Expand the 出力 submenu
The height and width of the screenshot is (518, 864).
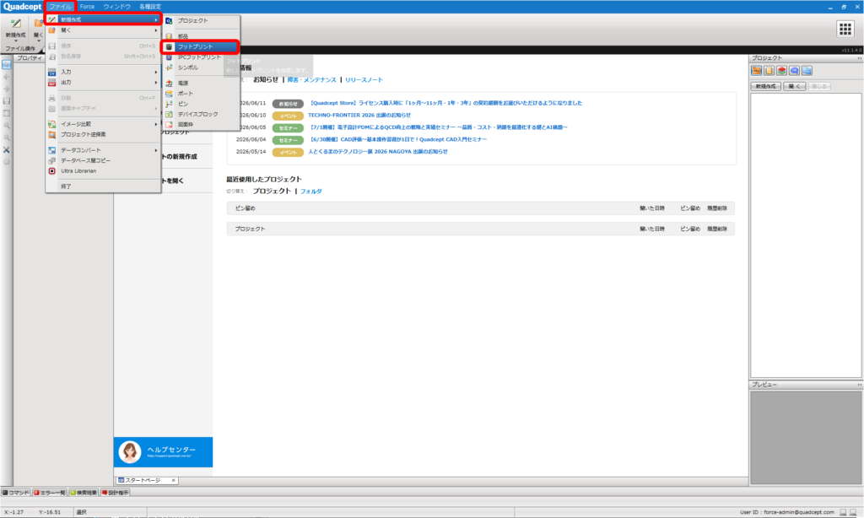point(103,83)
